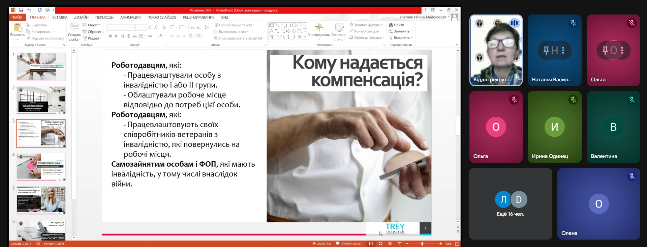Click Создать слайд new slide icon
The height and width of the screenshot is (247, 647).
point(74,27)
